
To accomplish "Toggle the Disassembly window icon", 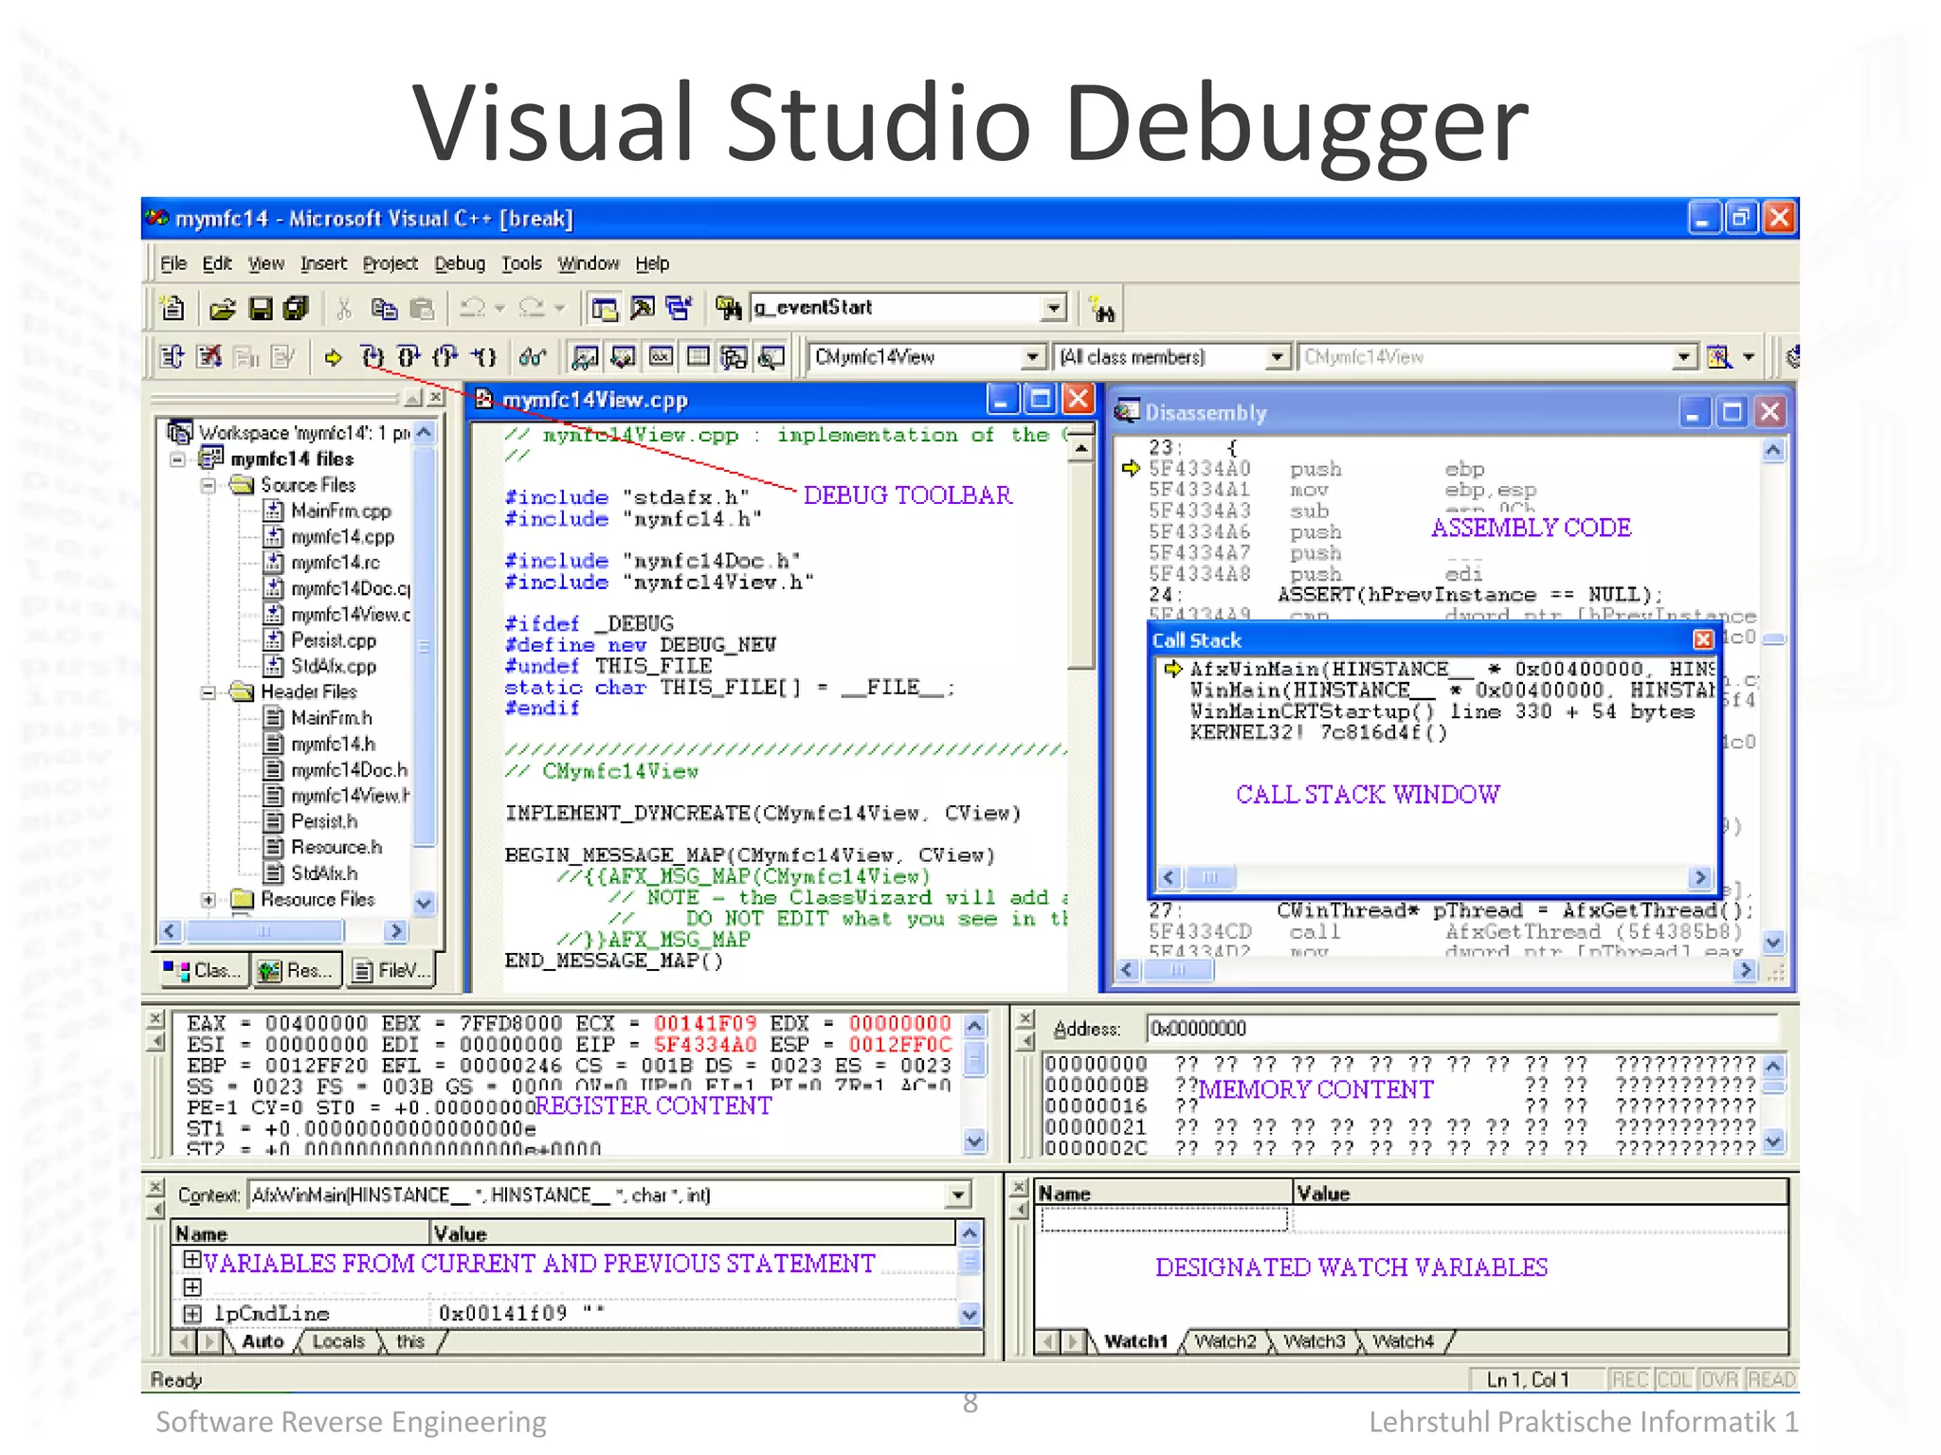I will pos(771,357).
